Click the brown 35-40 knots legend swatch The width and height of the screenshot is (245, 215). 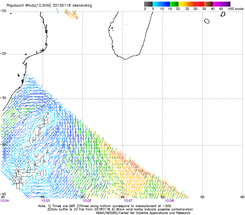click(x=209, y=4)
